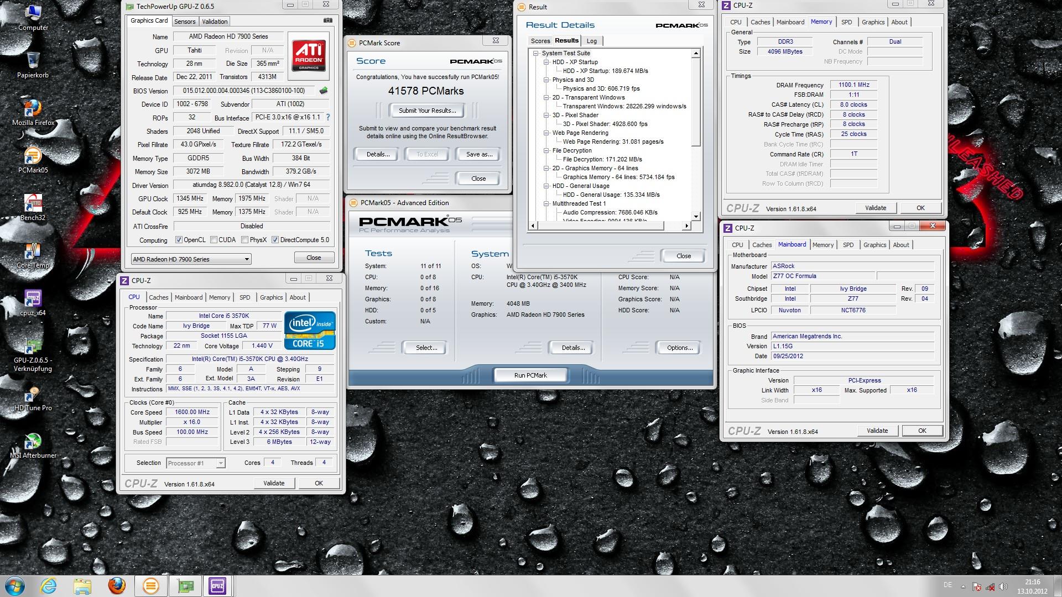Open the Scores tab in Result window

[540, 41]
